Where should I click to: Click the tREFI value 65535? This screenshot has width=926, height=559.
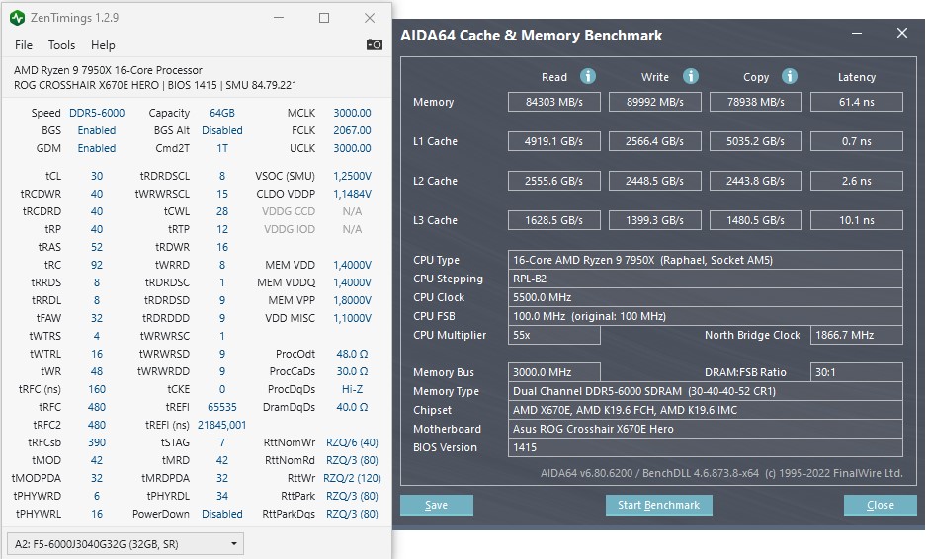[222, 407]
